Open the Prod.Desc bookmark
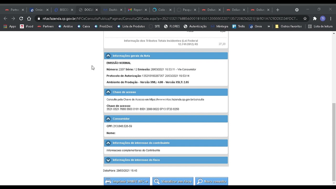The width and height of the screenshot is (336, 189). pyautogui.click(x=103, y=26)
